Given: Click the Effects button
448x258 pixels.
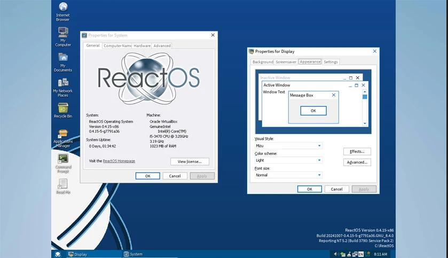Looking at the screenshot, I should coord(357,152).
